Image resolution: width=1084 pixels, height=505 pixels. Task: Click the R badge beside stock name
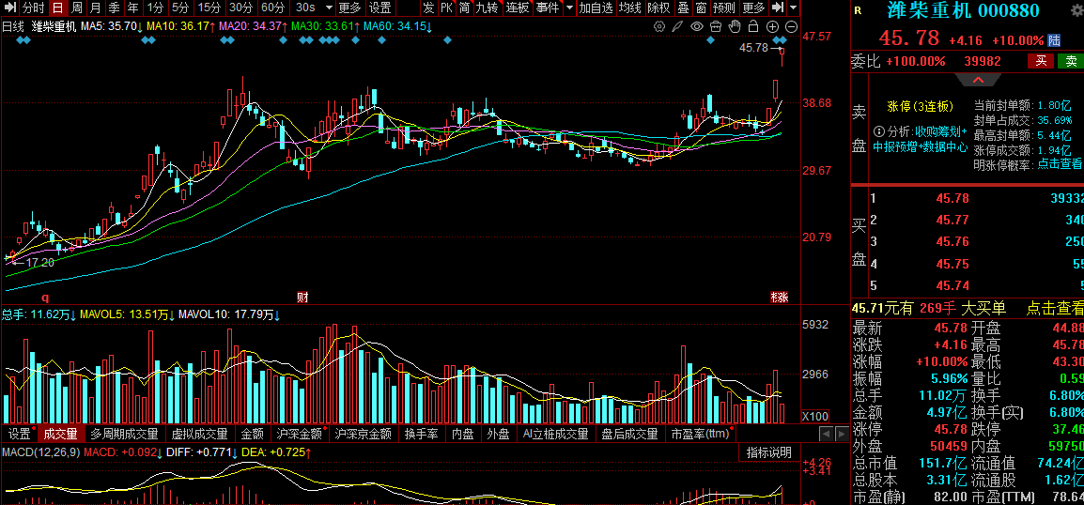tap(858, 10)
